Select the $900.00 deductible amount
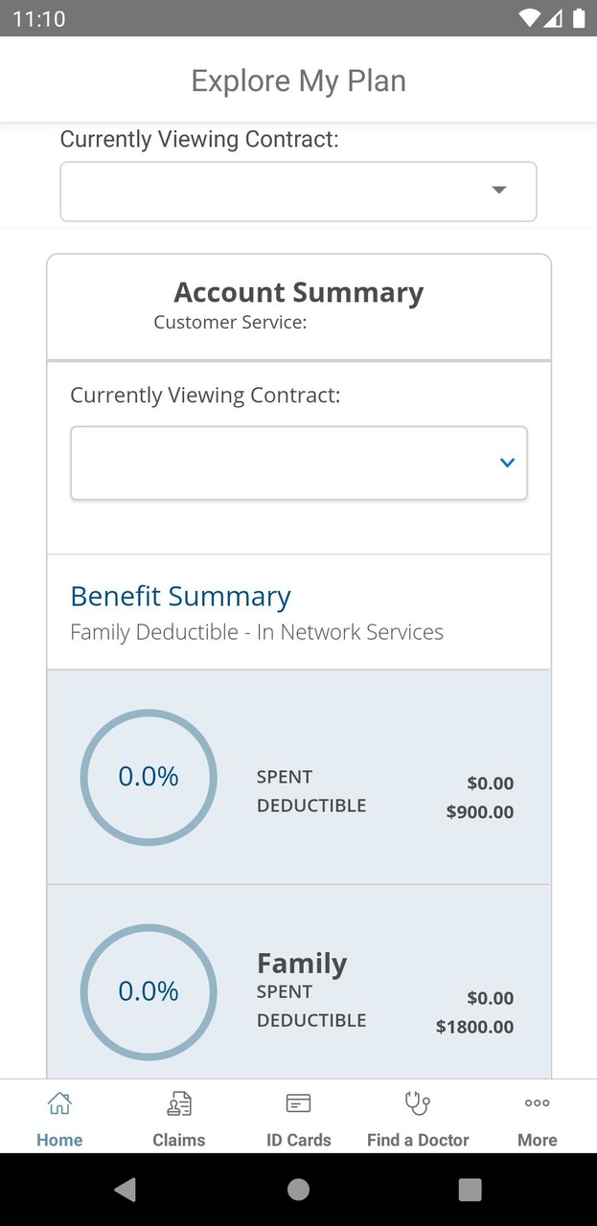The height and width of the screenshot is (1226, 597). [479, 812]
